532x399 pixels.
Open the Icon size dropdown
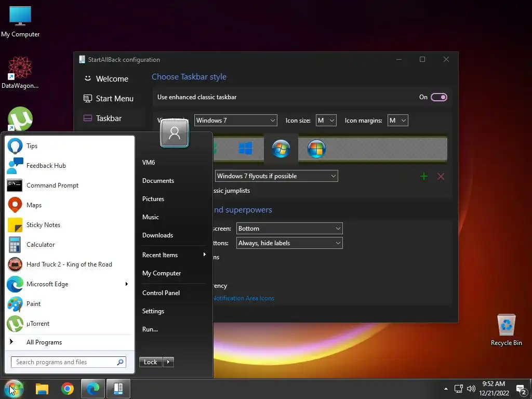(x=326, y=121)
